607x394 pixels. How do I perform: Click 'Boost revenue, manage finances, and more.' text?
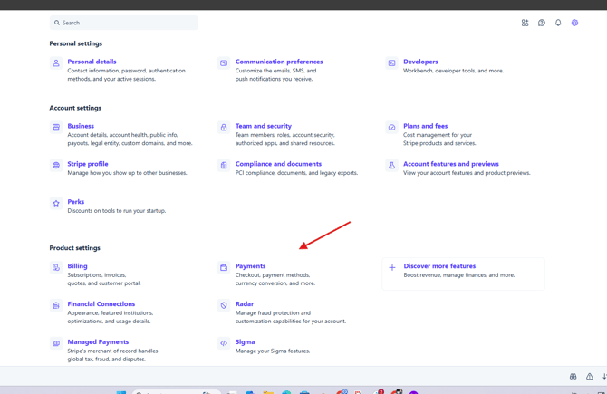459,274
